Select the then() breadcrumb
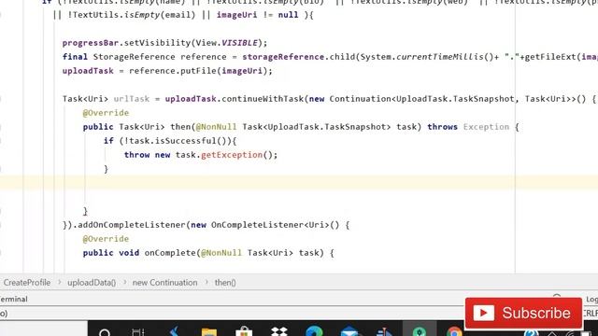Viewport: 598px width, 336px height. coord(225,283)
